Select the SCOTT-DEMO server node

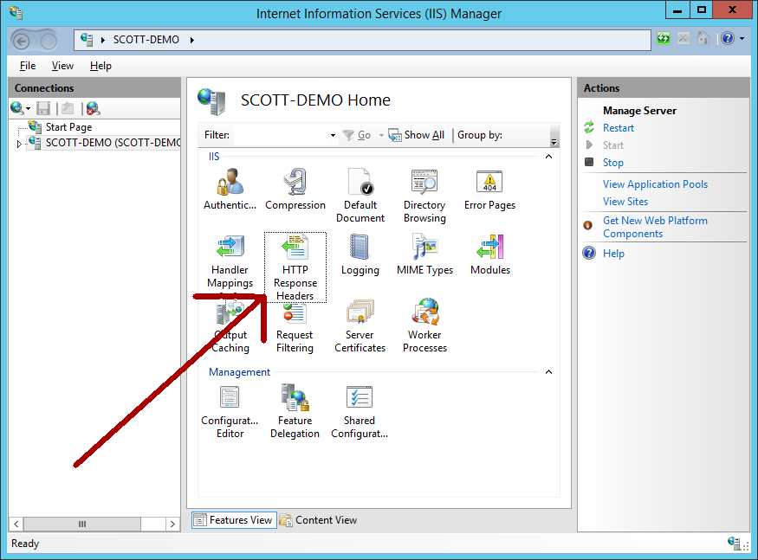(113, 143)
